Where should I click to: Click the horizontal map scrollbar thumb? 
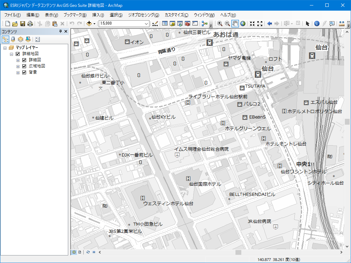[x=238, y=252]
